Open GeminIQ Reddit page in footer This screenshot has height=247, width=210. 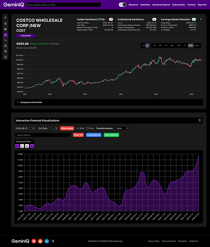click(x=40, y=241)
